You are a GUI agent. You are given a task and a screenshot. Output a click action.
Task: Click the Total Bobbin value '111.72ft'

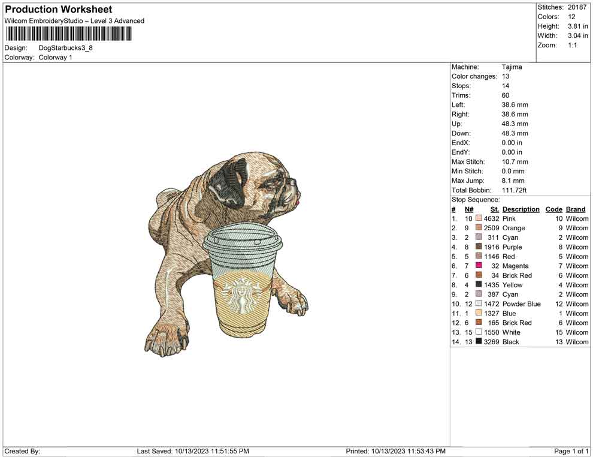coord(515,190)
